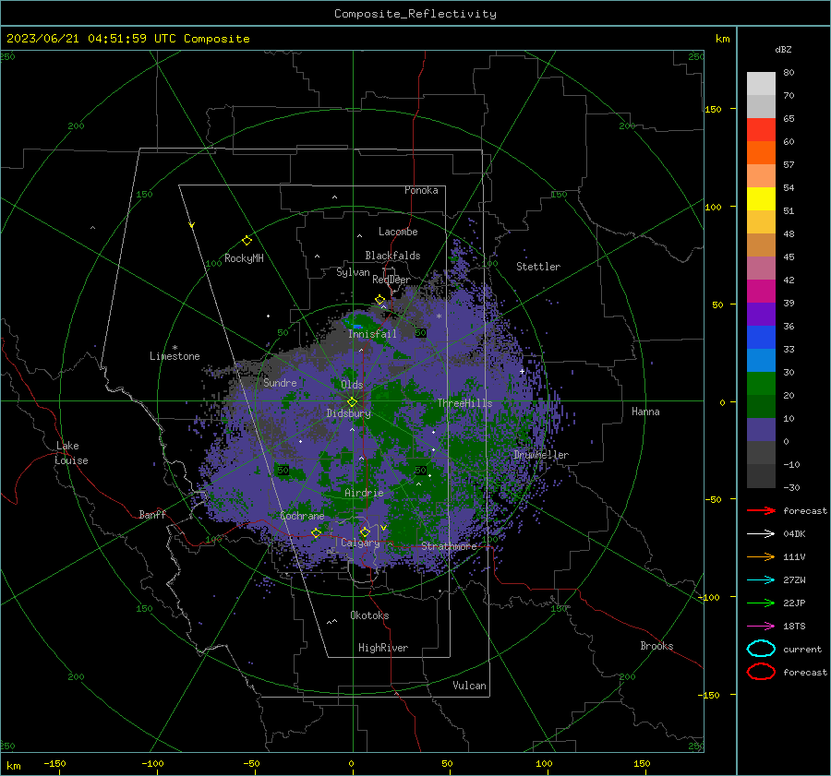Select the yellow diamond marker below Cochrane
The width and height of the screenshot is (831, 776).
pos(316,533)
